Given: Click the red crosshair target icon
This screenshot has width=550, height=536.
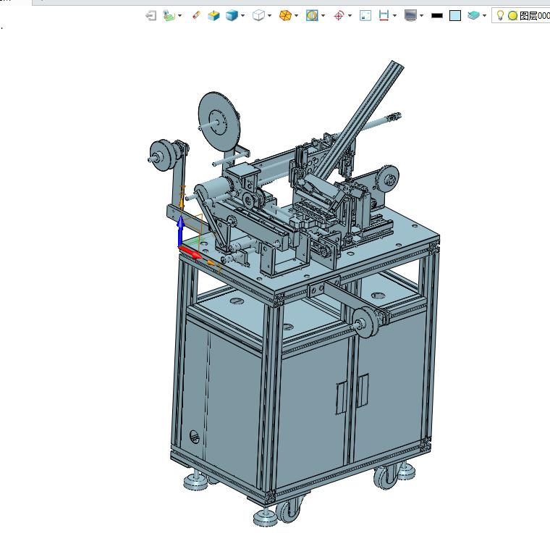Looking at the screenshot, I should (x=339, y=16).
